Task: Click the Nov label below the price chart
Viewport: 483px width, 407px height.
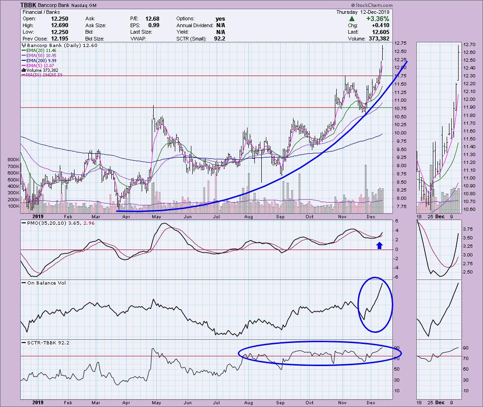Action: pyautogui.click(x=342, y=217)
